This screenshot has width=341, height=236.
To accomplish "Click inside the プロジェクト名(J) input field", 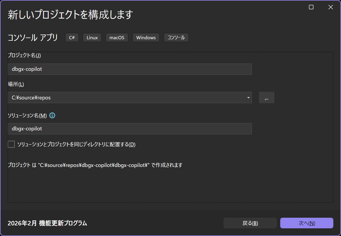I will [x=130, y=69].
